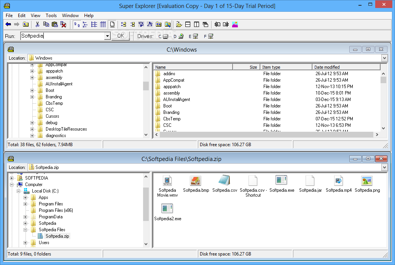This screenshot has height=265, width=395.
Task: Cut selection with the scissors icon
Action: [38, 24]
